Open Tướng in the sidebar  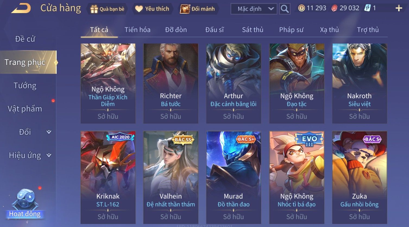25,86
